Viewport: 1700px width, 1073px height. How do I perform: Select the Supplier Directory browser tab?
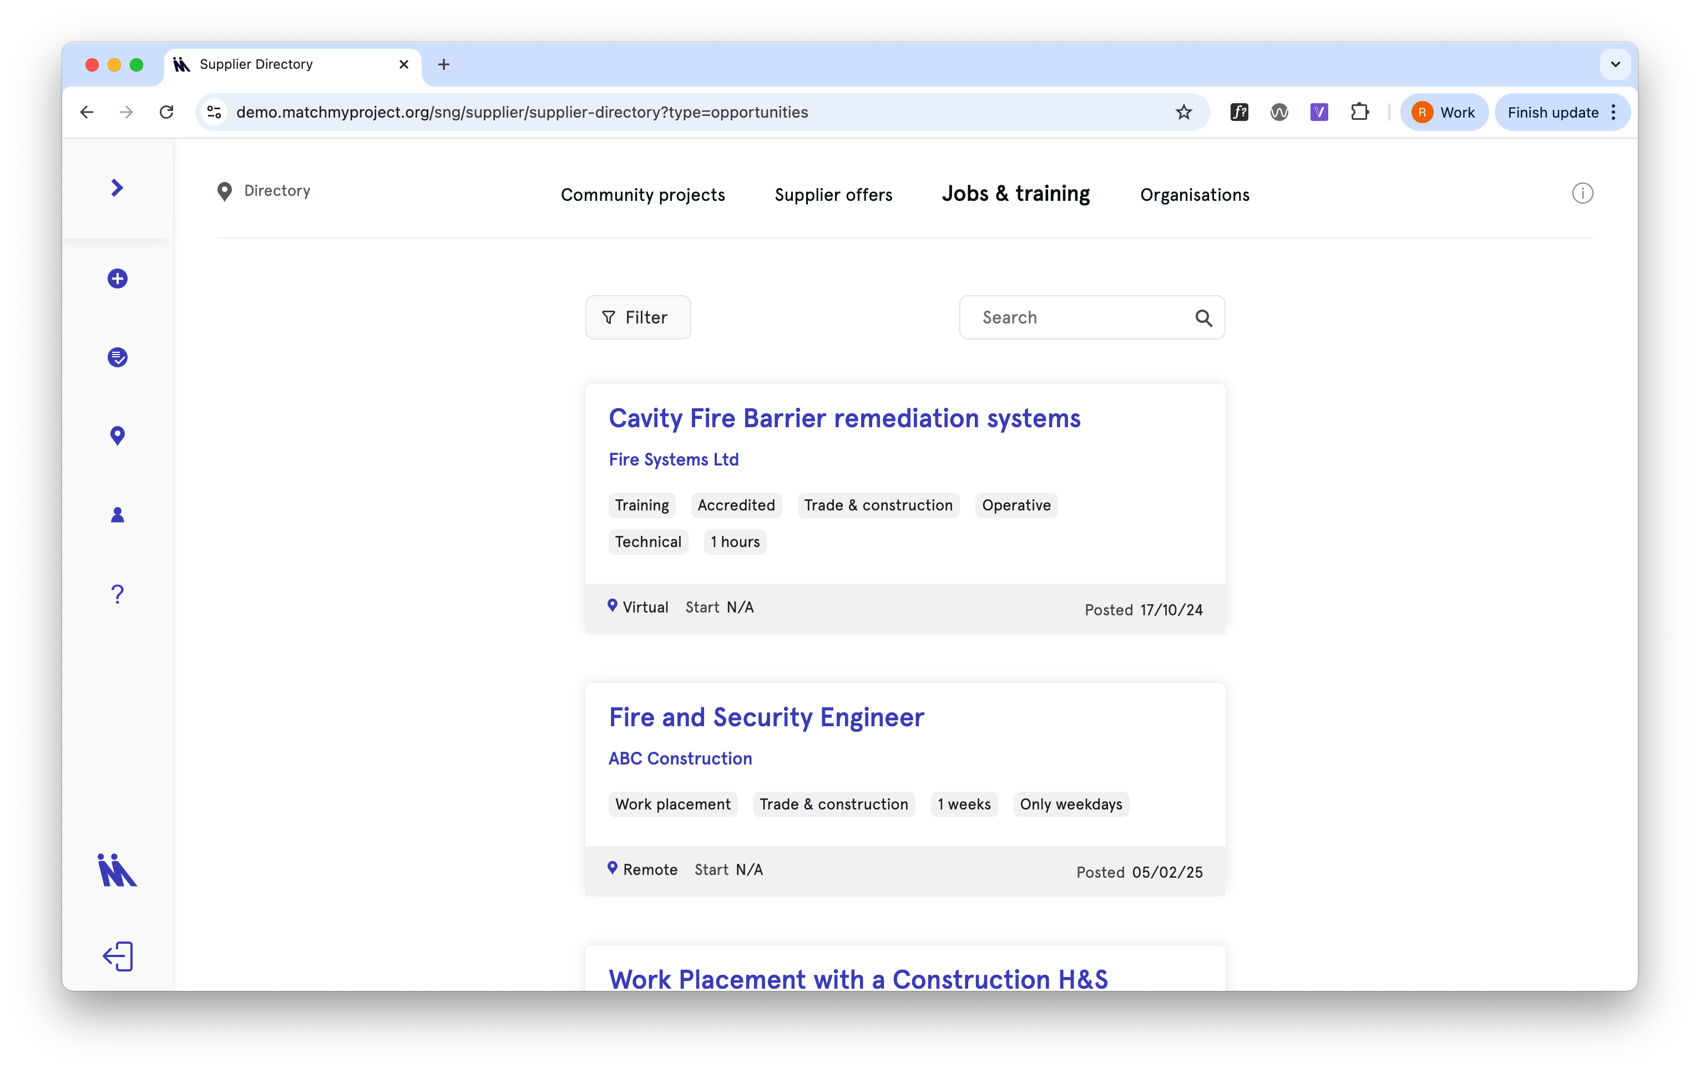[293, 64]
